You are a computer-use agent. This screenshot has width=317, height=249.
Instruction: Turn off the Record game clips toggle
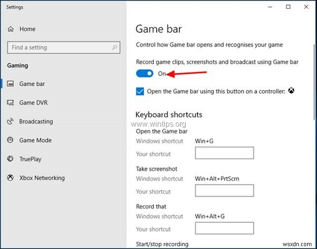144,73
